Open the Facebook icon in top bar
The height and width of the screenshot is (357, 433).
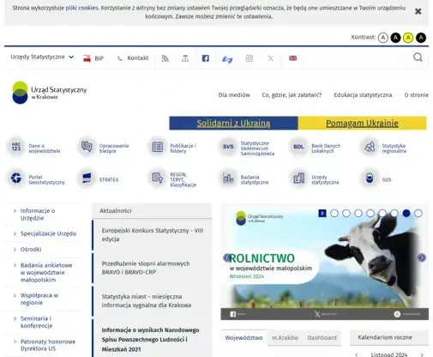[x=206, y=58]
